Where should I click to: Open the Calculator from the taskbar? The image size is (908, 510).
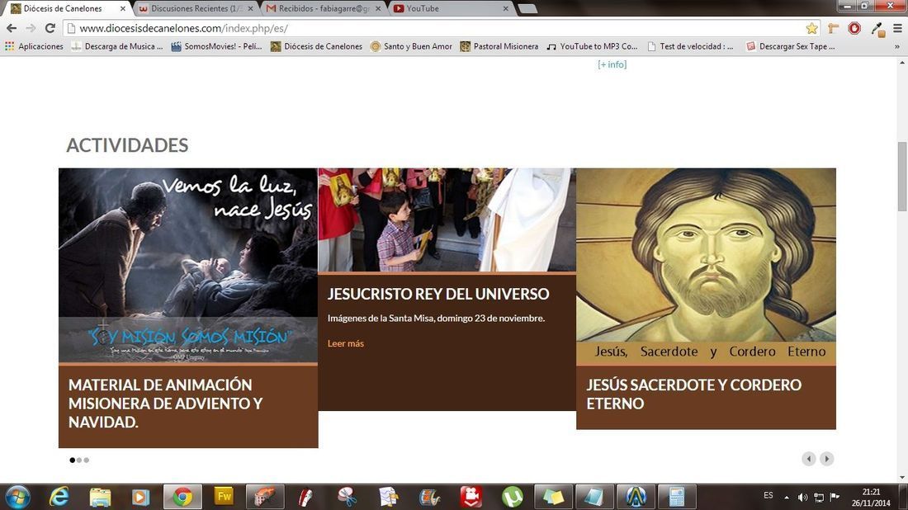[676, 497]
